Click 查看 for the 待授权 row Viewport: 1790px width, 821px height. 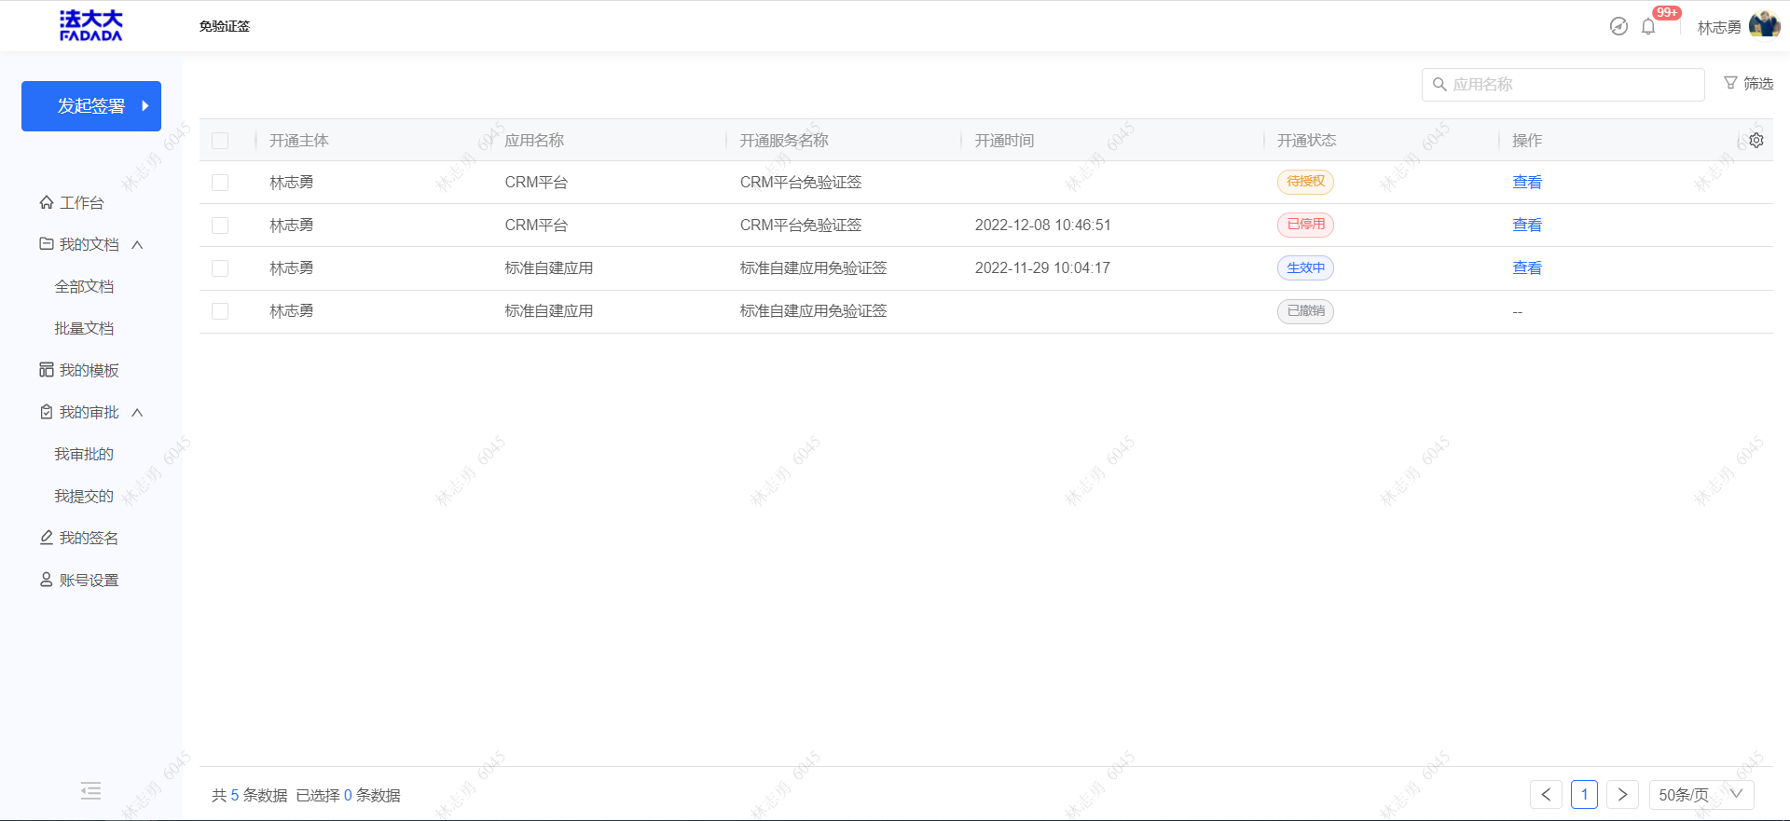click(1527, 182)
